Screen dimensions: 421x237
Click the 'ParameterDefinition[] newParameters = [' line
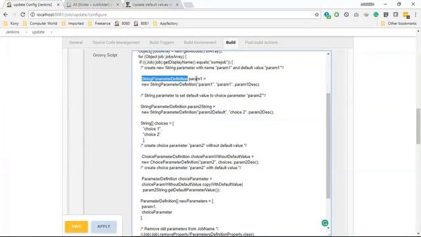click(x=177, y=201)
